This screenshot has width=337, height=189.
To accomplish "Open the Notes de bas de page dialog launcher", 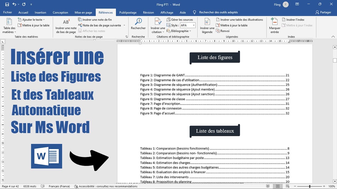I will [126, 37].
